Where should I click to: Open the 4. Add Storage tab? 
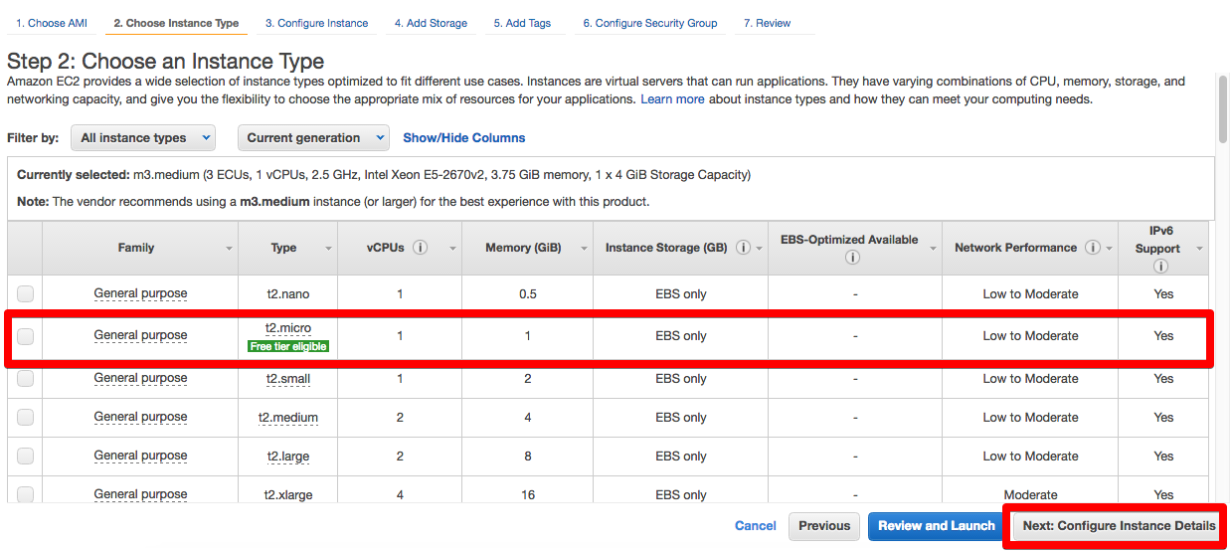[x=431, y=23]
